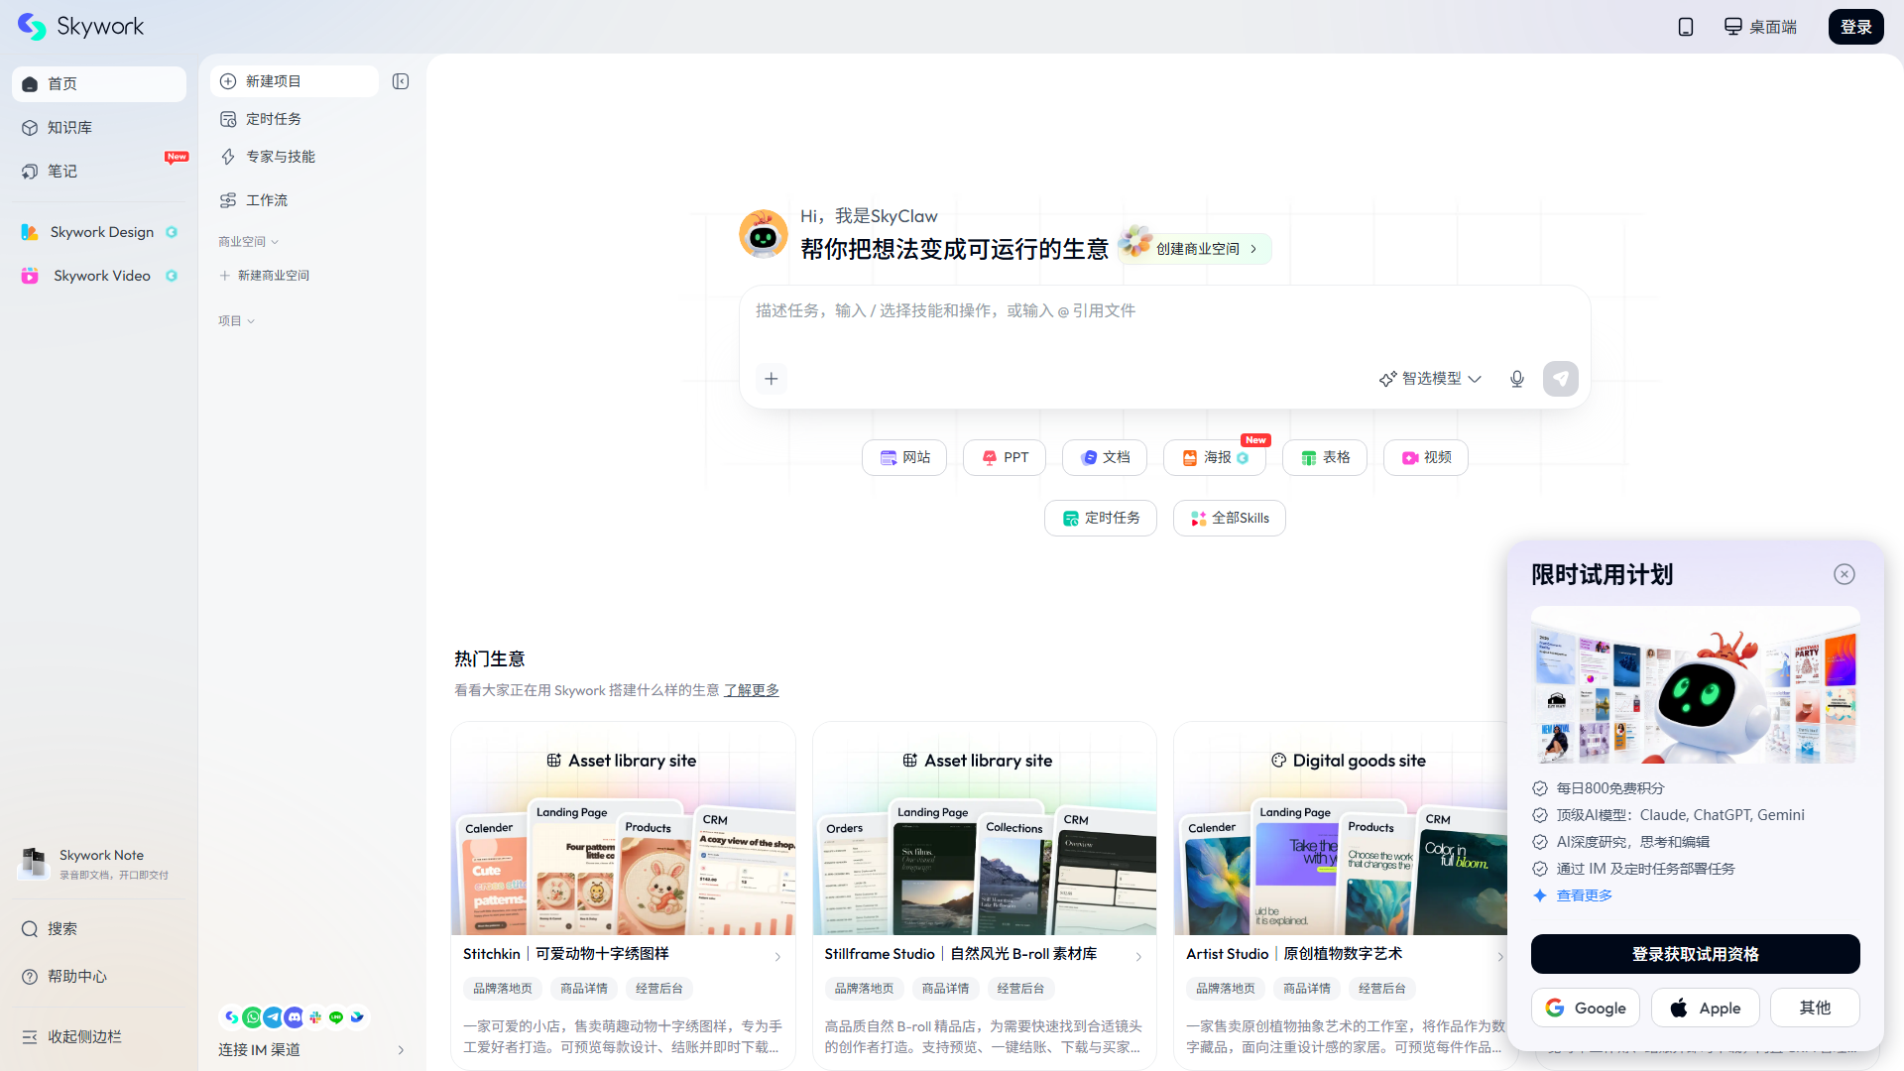Open the mobile app phone icon
Image resolution: width=1904 pixels, height=1071 pixels.
[1685, 27]
